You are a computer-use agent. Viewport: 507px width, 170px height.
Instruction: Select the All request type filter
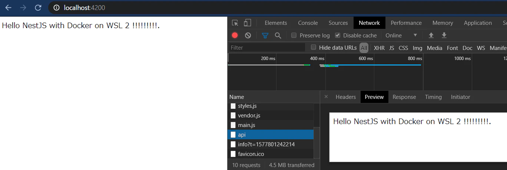click(x=364, y=48)
